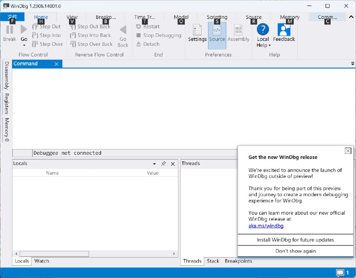The width and height of the screenshot is (356, 278).
Task: Switch to the Command ribbon tab
Action: (x=327, y=17)
